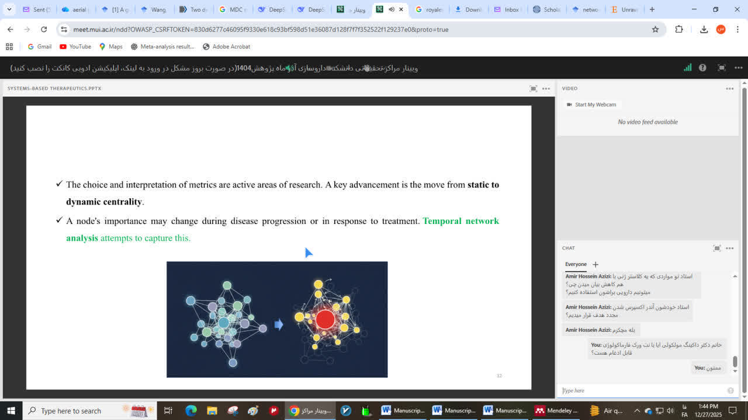Open emoji picker in chat input
Screen dimensions: 748x420
coord(730,391)
